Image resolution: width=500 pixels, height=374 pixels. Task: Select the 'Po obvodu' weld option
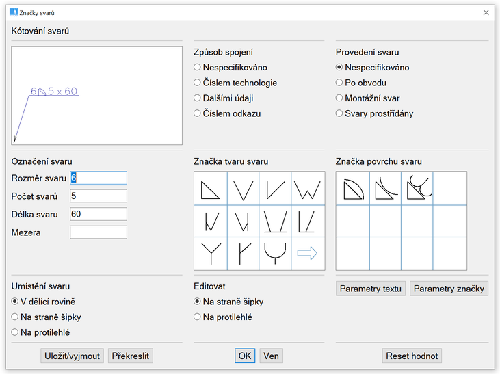click(x=339, y=83)
